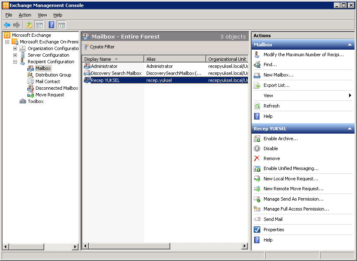Collapse the Mailbox actions section
The width and height of the screenshot is (357, 261).
350,45
